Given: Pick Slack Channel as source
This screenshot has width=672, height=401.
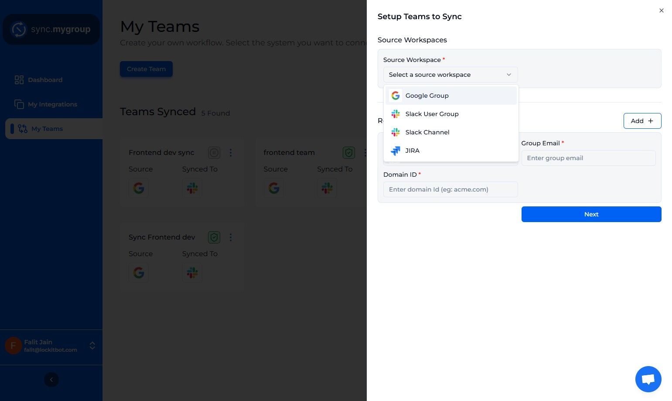Looking at the screenshot, I should [451, 132].
